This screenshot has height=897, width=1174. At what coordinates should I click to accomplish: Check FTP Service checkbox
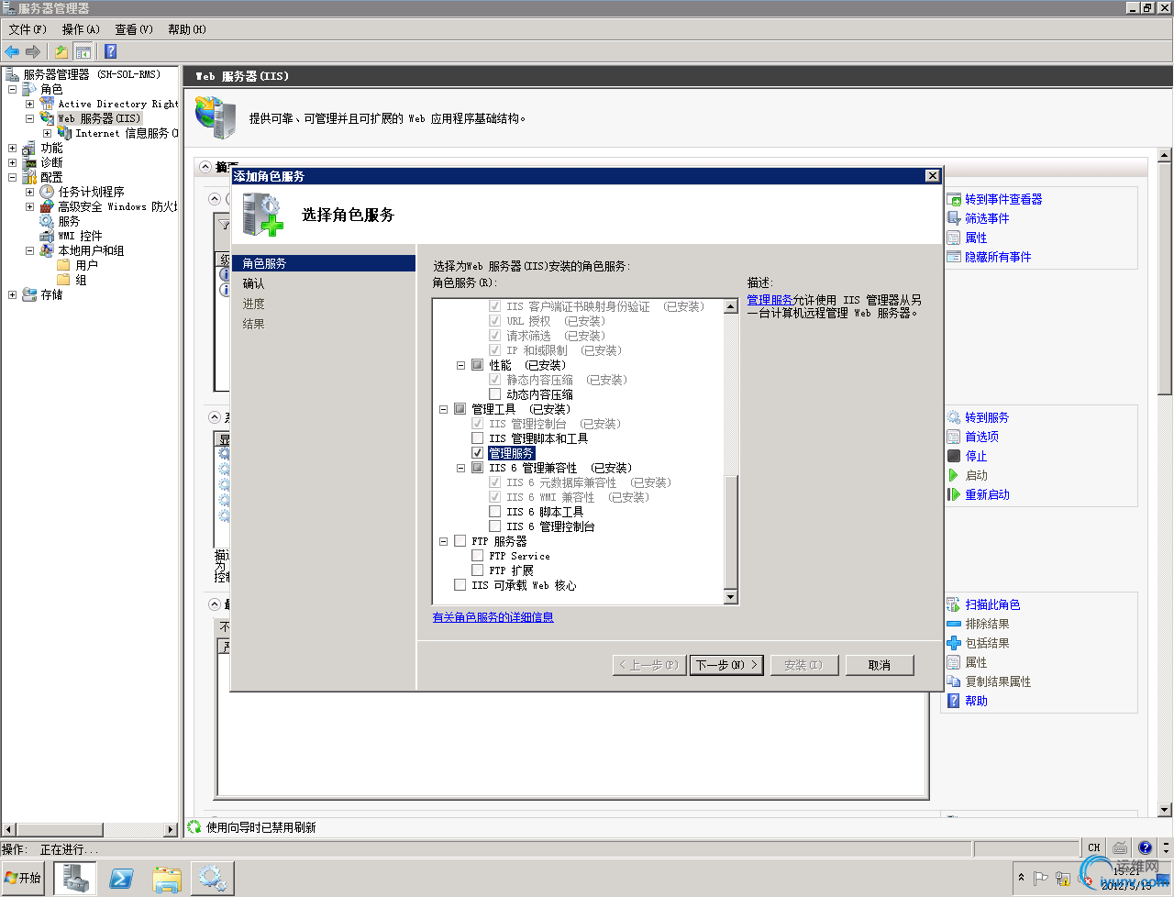coord(478,556)
